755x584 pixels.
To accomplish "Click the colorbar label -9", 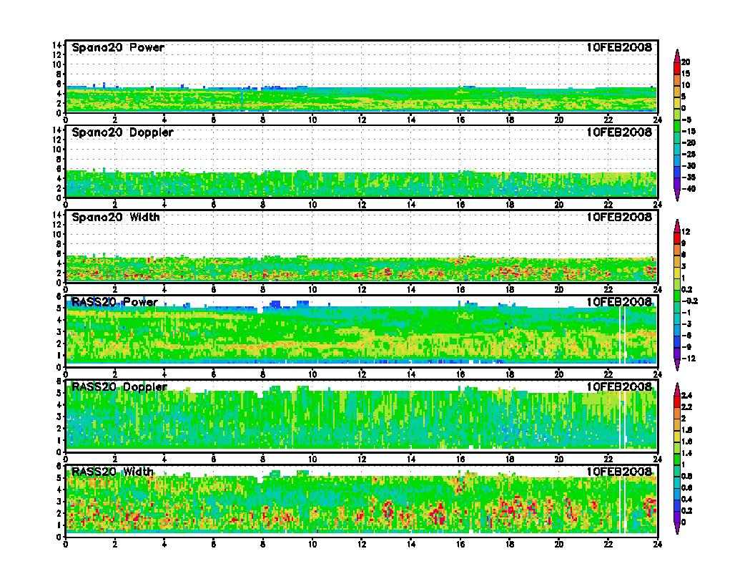I will pyautogui.click(x=686, y=347).
